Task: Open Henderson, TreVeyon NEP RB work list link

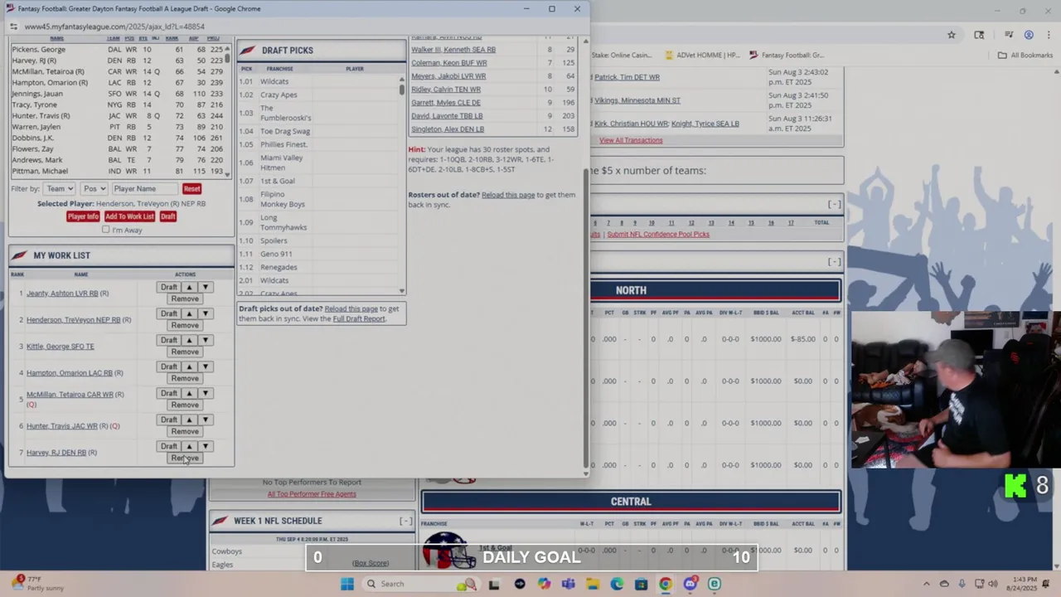Action: tap(73, 320)
